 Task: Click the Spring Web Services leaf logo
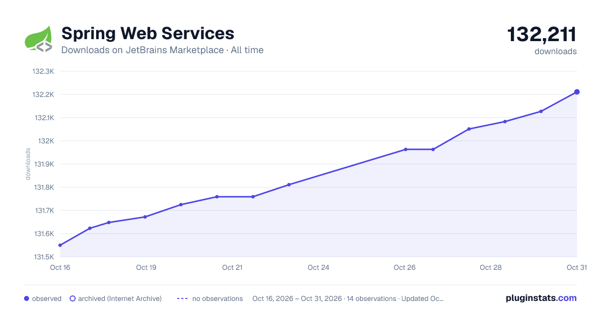(39, 38)
